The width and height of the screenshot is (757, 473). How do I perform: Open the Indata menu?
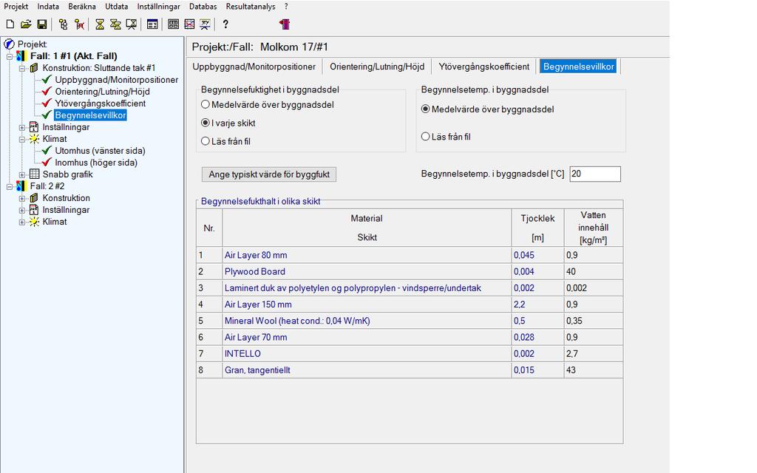tap(48, 6)
